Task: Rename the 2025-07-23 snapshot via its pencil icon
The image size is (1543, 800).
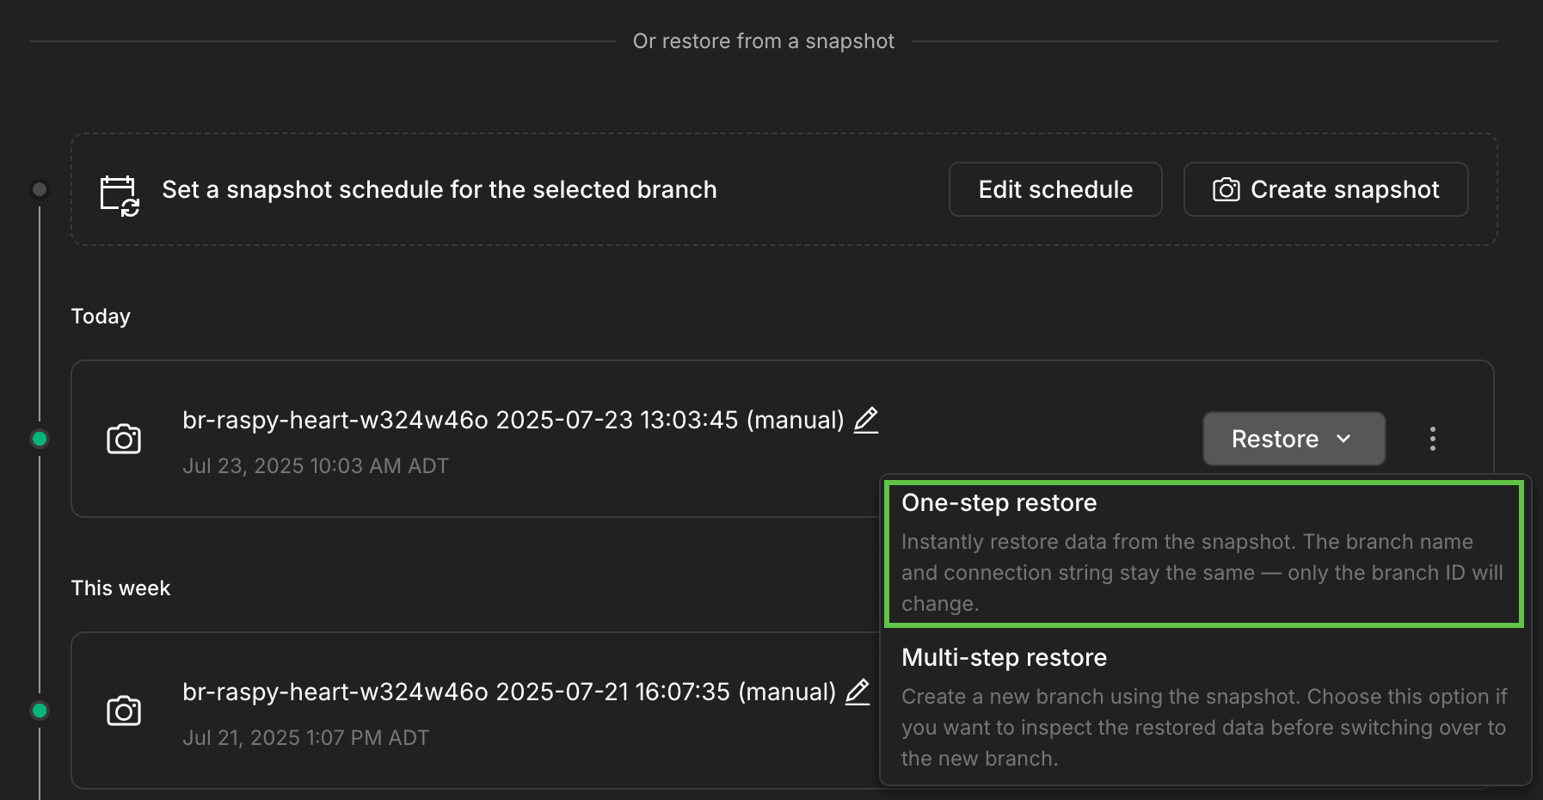Action: pyautogui.click(x=867, y=420)
